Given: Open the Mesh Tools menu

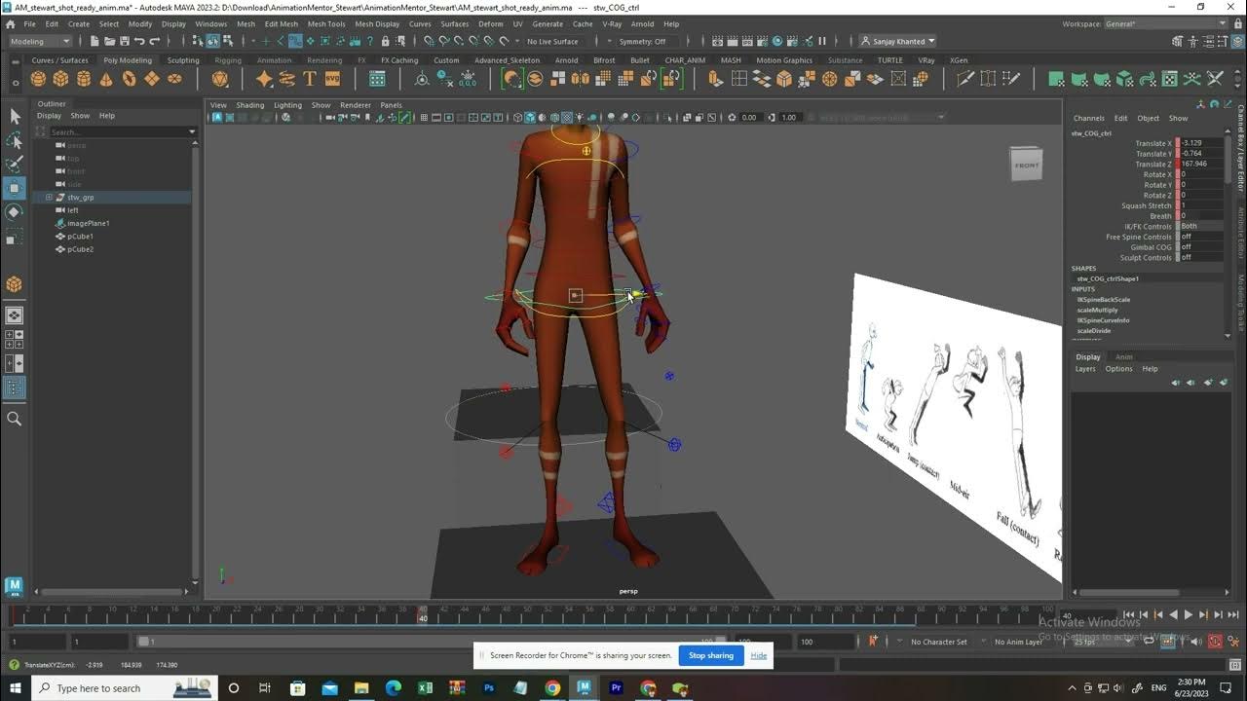Looking at the screenshot, I should coord(326,23).
